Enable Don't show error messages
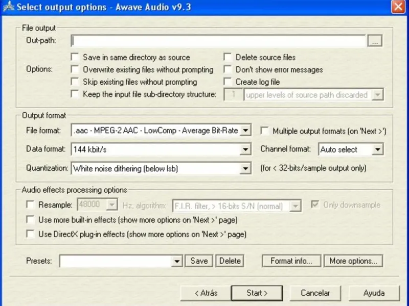The width and height of the screenshot is (409, 306). pyautogui.click(x=228, y=69)
